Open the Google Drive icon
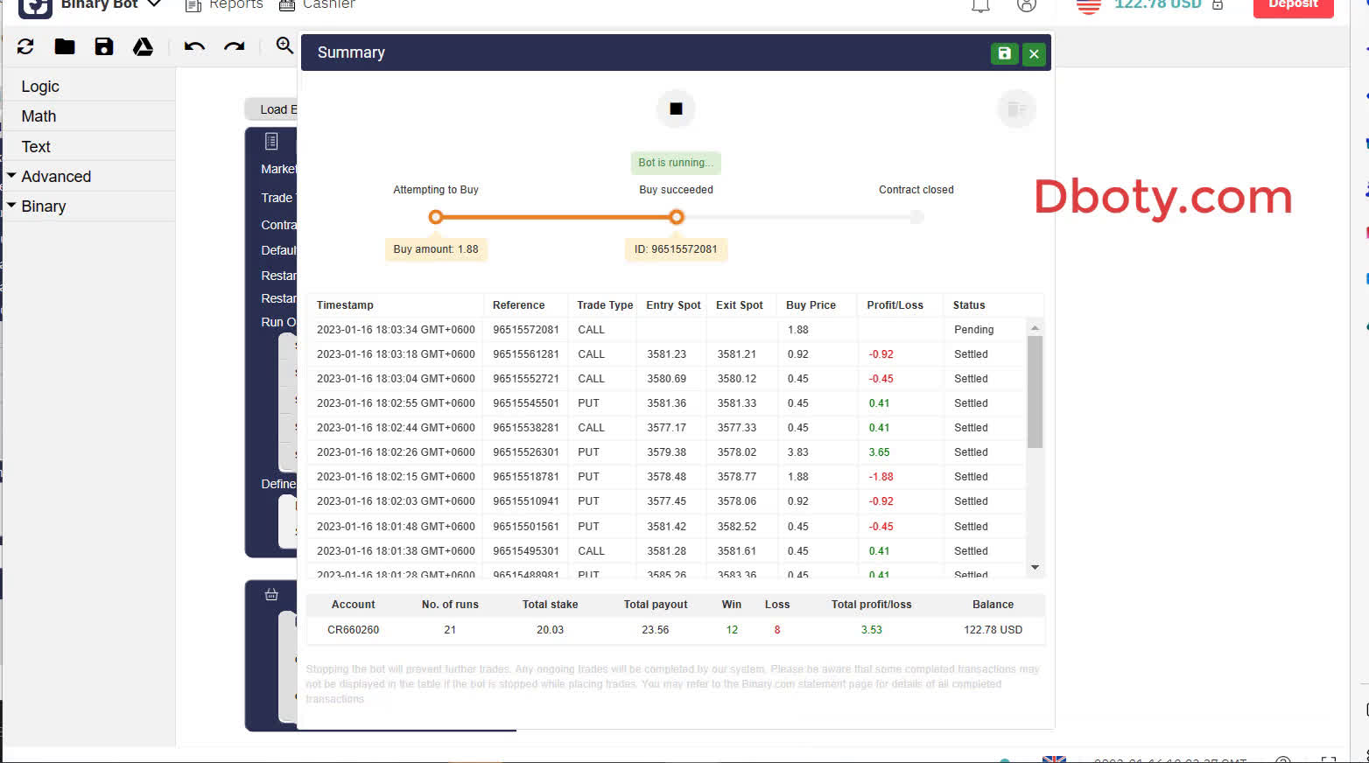This screenshot has width=1369, height=763. point(143,47)
